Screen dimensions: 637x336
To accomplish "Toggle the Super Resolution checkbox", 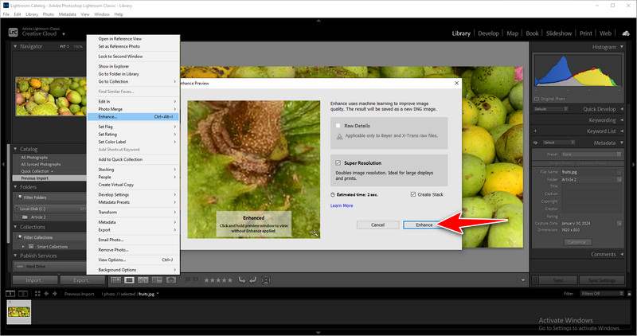I will click(x=338, y=162).
